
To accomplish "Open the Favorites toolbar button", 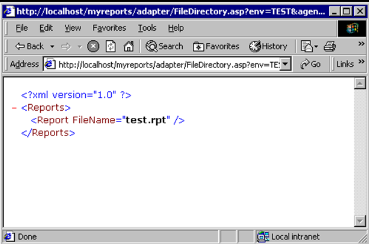I will (216, 46).
